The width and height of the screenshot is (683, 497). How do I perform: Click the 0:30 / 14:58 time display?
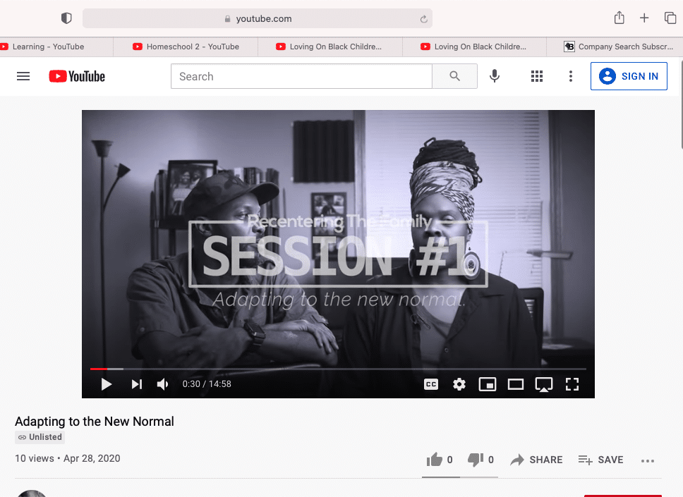click(207, 384)
